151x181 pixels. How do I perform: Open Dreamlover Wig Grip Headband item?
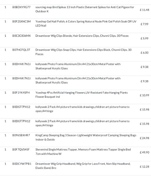coord(83,166)
